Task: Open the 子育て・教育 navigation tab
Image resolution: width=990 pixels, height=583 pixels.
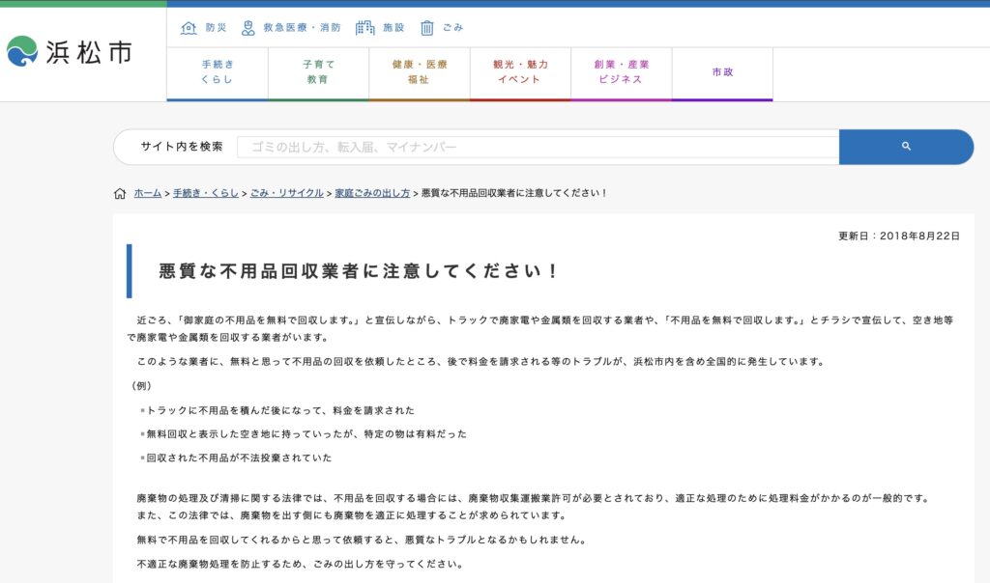Action: point(318,72)
